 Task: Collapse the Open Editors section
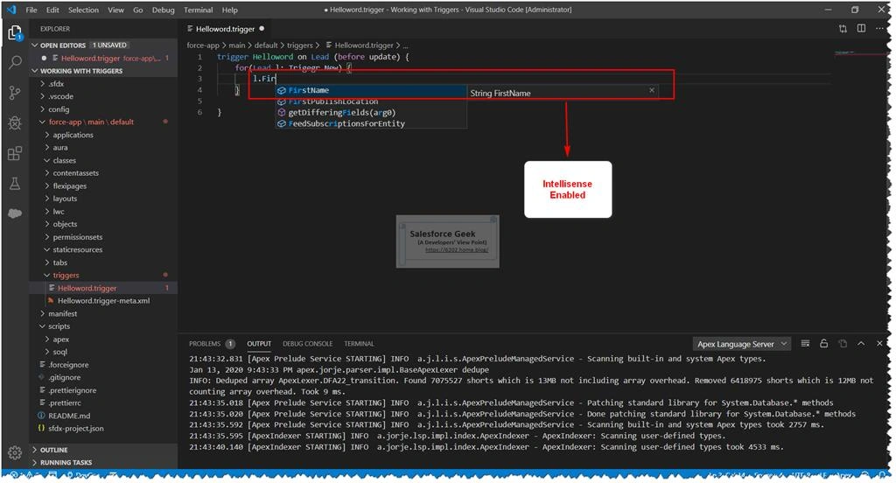point(103,45)
